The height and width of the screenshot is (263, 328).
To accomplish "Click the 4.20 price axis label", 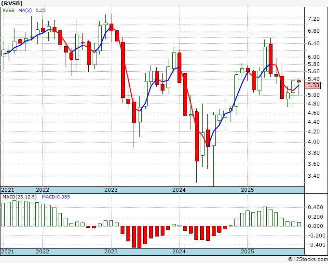I will click(x=314, y=131).
